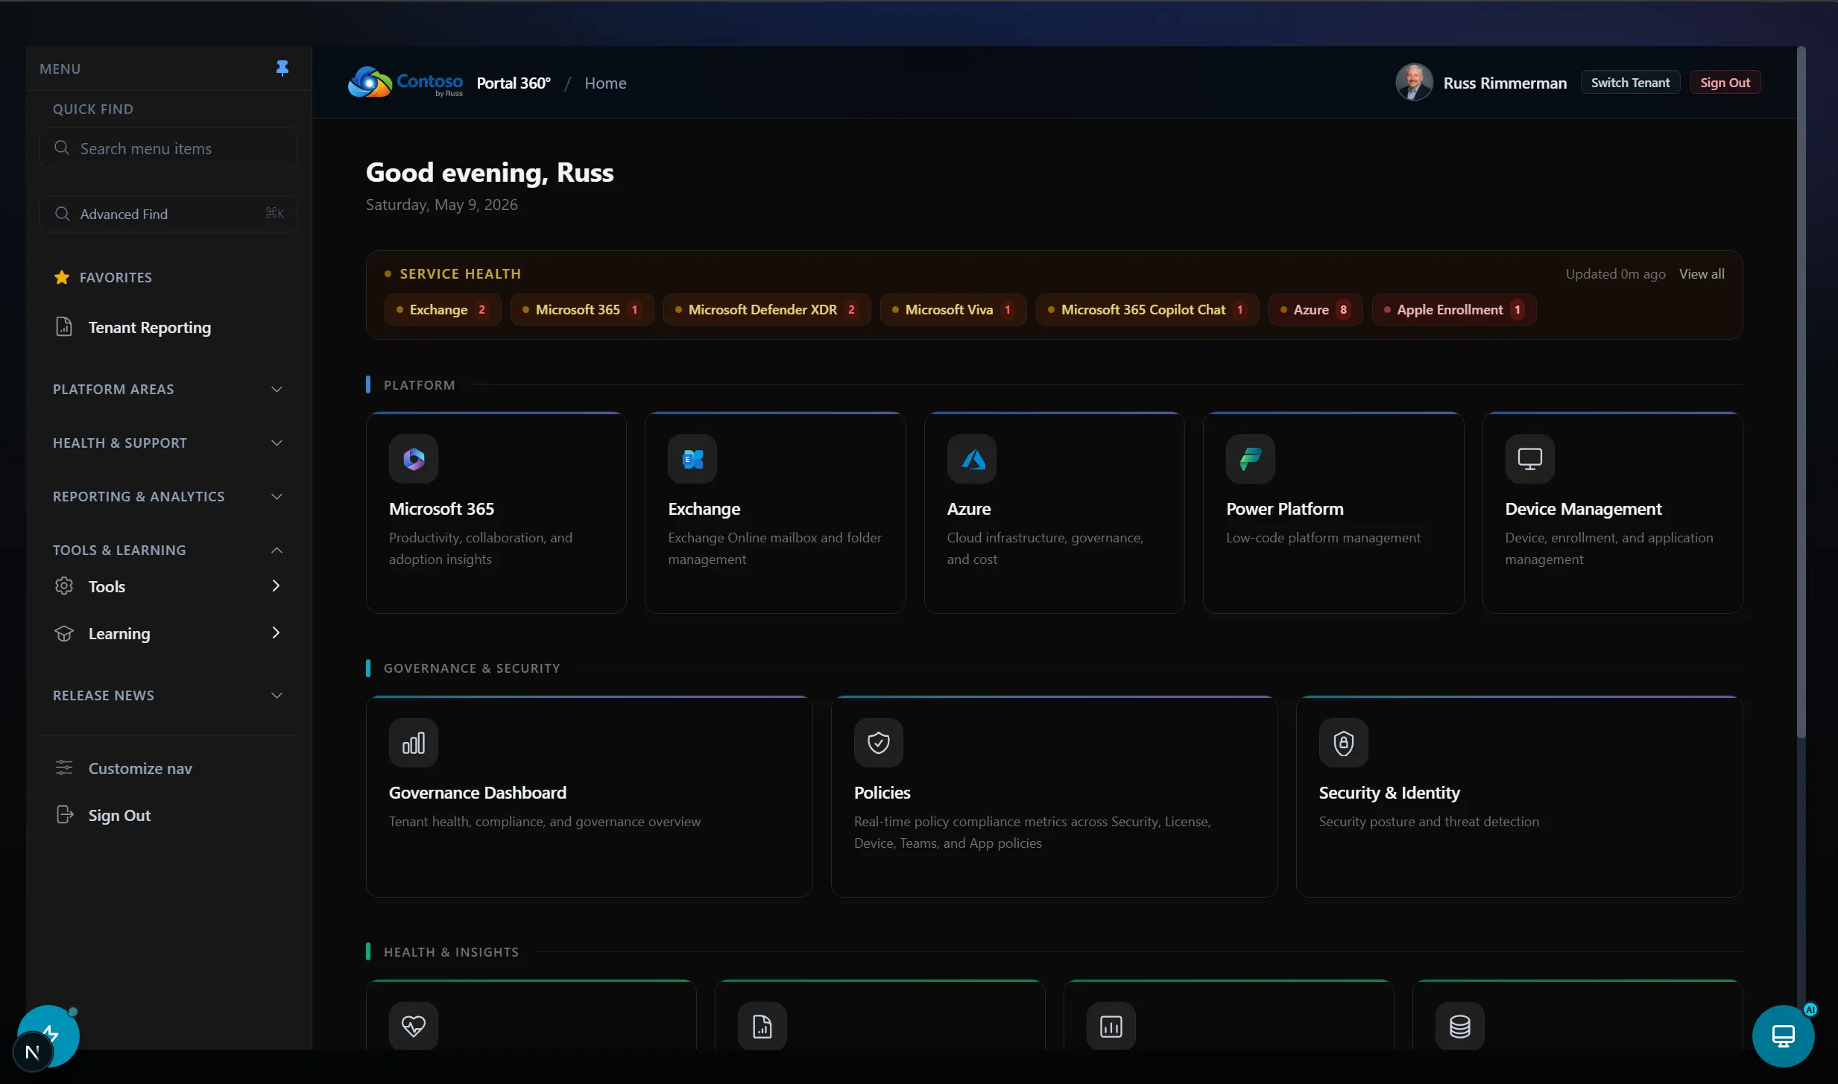Screen dimensions: 1838x1084
Task: Open Azure service health chip
Action: (x=1316, y=309)
